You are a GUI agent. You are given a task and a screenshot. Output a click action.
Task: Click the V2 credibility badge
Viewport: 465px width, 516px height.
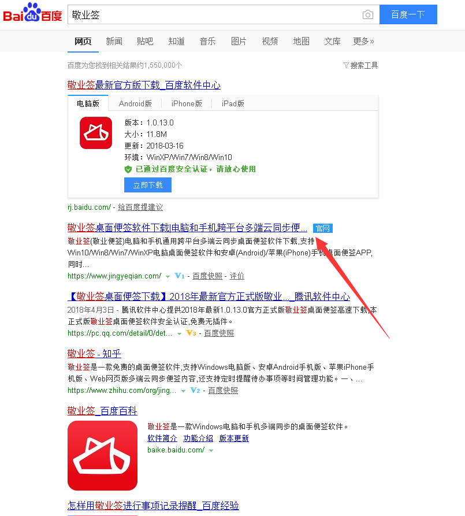(195, 390)
